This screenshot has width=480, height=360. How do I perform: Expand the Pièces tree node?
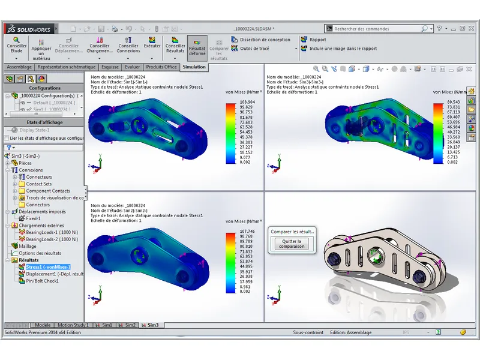point(7,163)
